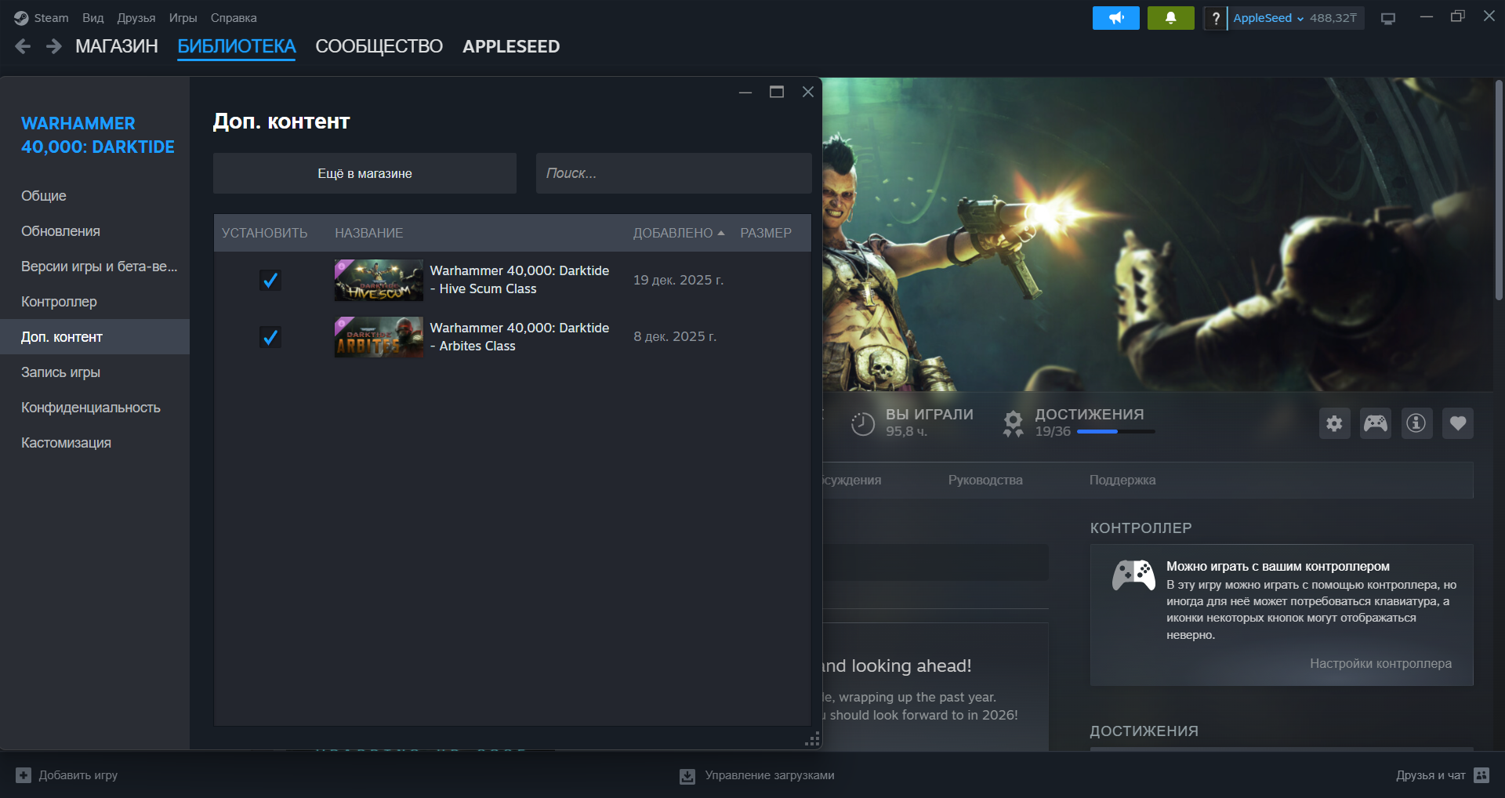The width and height of the screenshot is (1505, 798).
Task: Show game info icon
Action: [x=1416, y=423]
